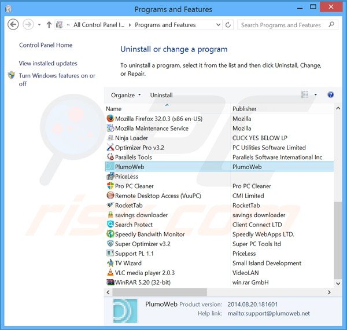Click the vertical scrollbar thumb
The image size is (347, 330).
[x=338, y=240]
